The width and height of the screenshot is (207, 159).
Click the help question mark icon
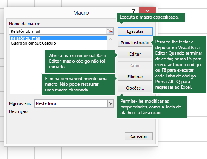[133, 11]
